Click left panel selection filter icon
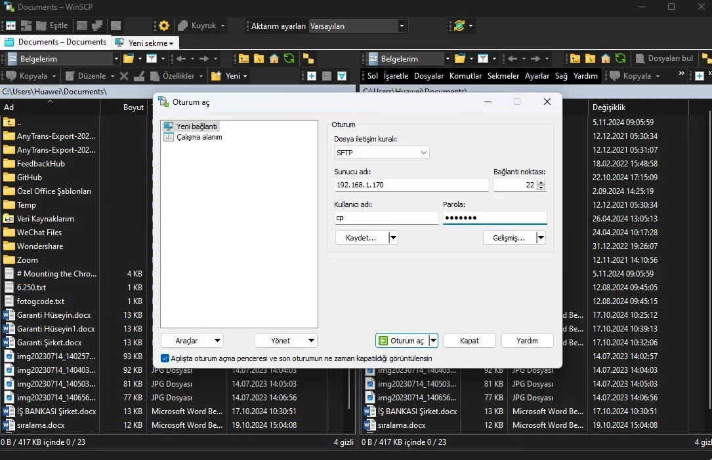The image size is (712, 460). click(342, 76)
